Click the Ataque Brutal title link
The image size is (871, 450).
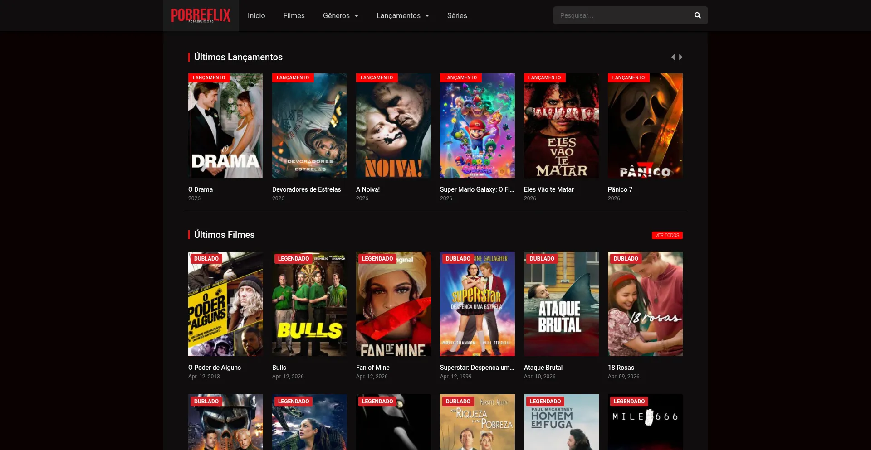[x=543, y=368]
